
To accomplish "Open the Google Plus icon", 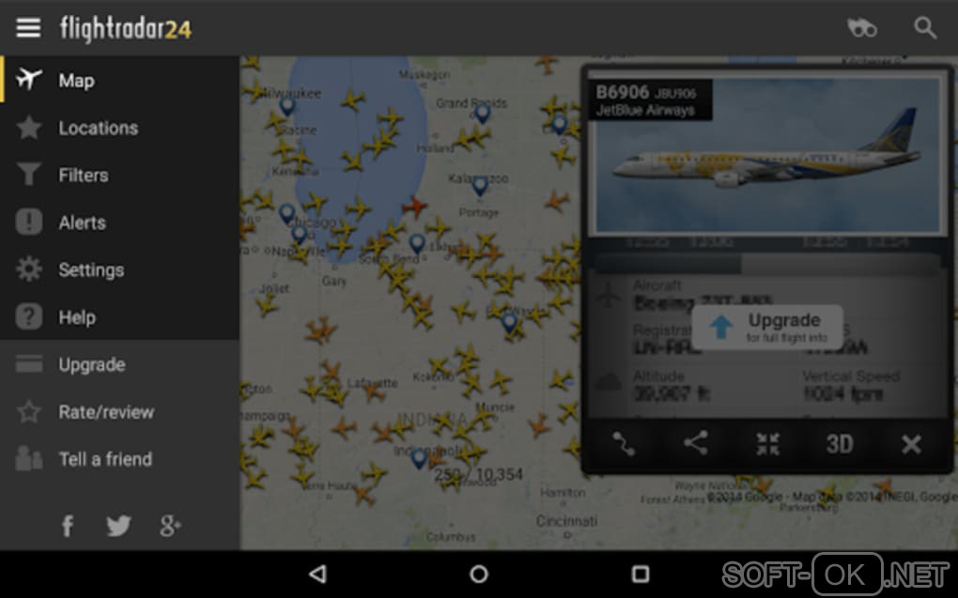I will click(x=170, y=526).
